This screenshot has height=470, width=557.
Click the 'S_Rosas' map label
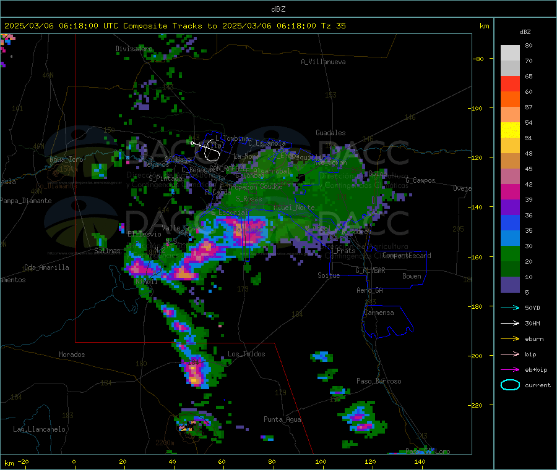click(249, 199)
